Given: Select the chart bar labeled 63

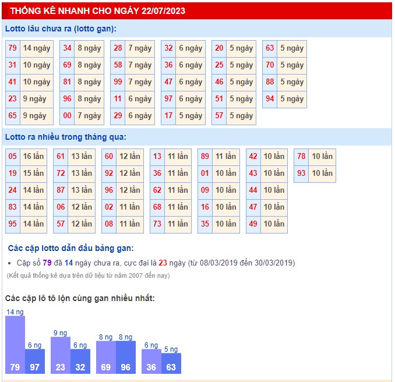Looking at the screenshot, I should [x=171, y=363].
